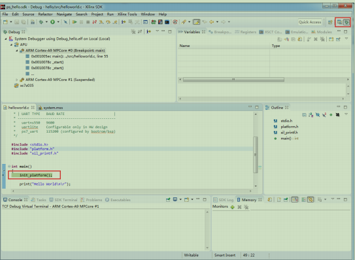Open the Xilinx Tools menu
Image resolution: width=355 pixels, height=260 pixels.
pyautogui.click(x=127, y=14)
